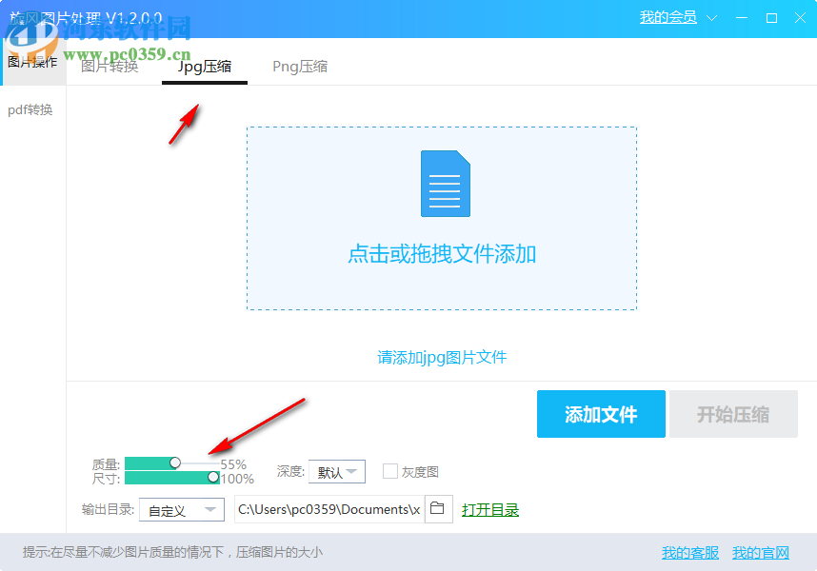Visit the 我的官网 official website link
The height and width of the screenshot is (571, 817).
(762, 553)
